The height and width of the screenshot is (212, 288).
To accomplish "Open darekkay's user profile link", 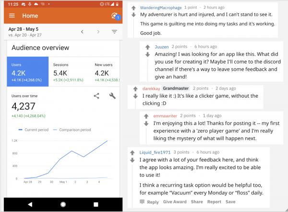I will 151,88.
